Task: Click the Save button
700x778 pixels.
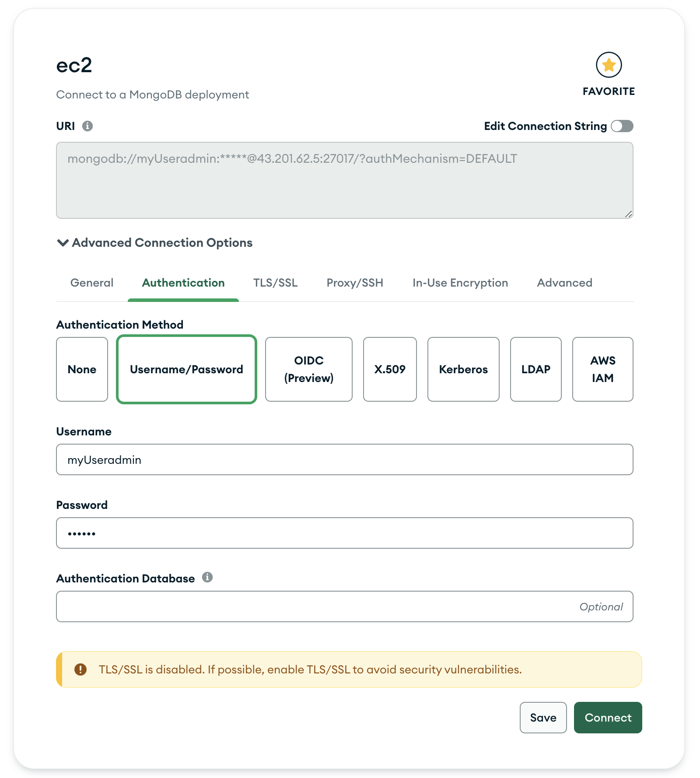Action: (x=543, y=718)
